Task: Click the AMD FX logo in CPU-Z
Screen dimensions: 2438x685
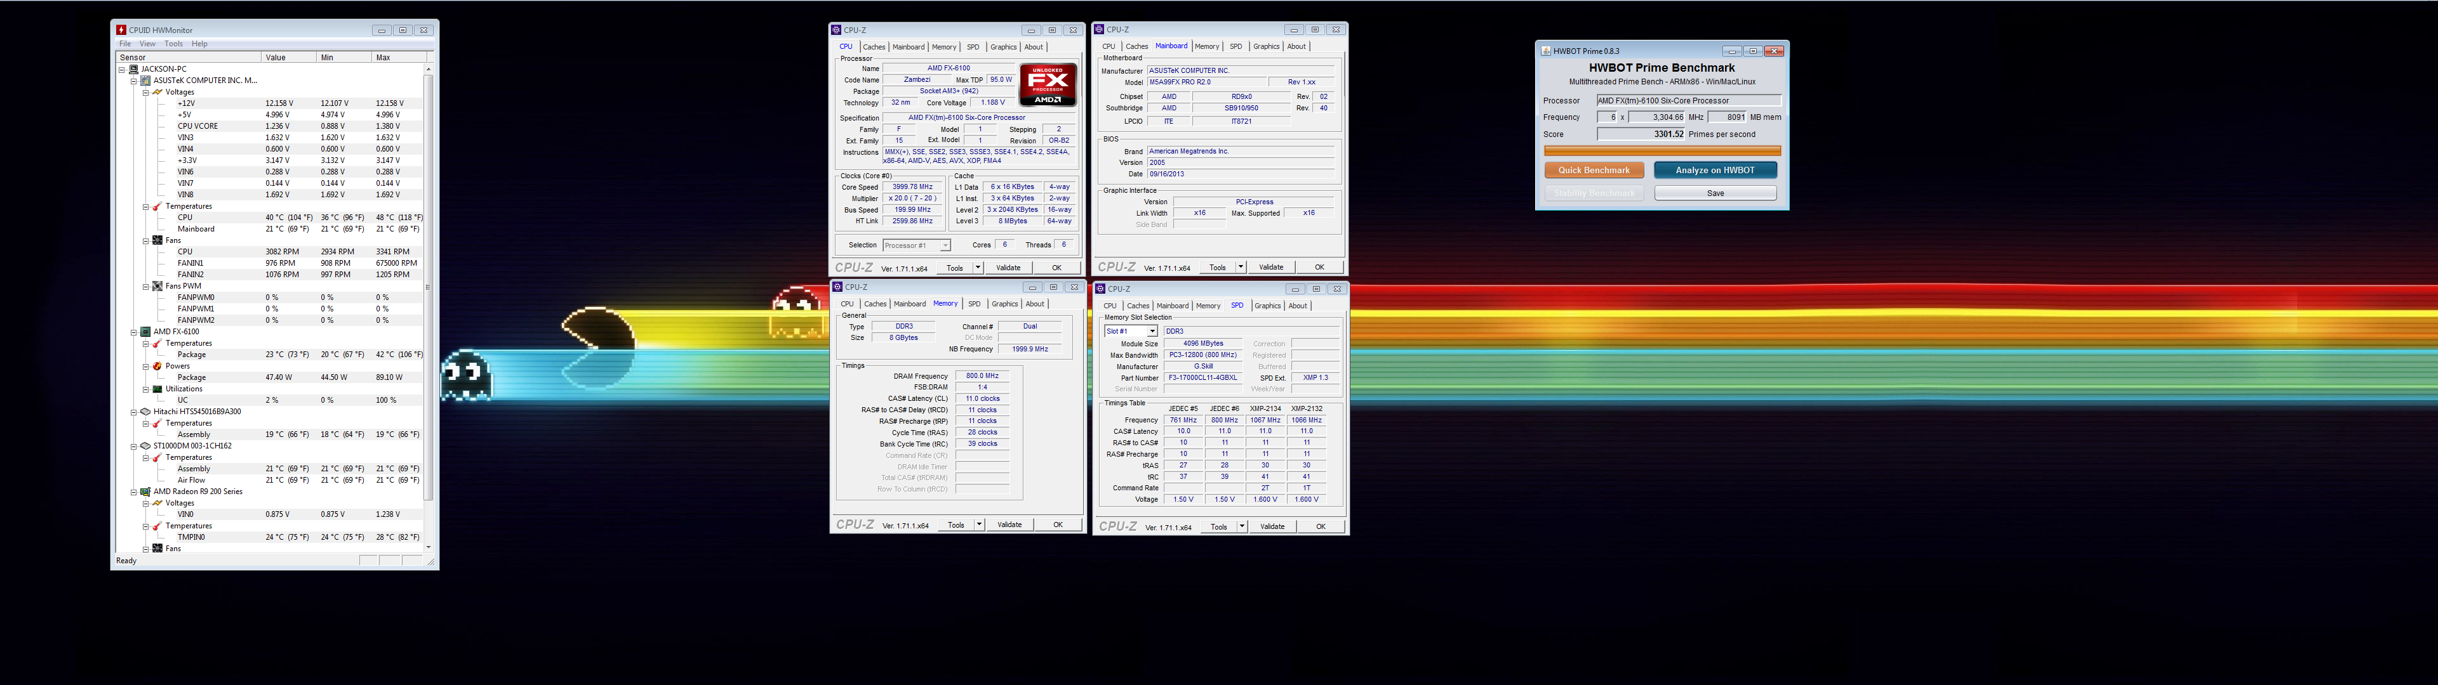Action: 1048,85
